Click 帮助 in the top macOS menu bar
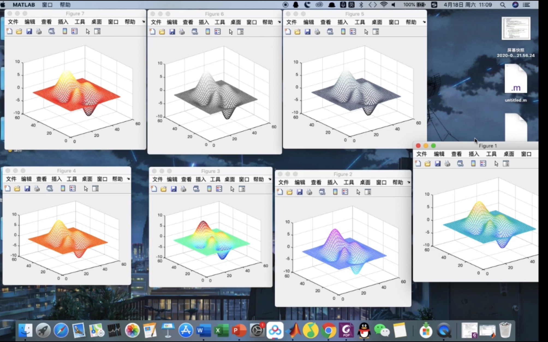548x342 pixels. pyautogui.click(x=65, y=5)
